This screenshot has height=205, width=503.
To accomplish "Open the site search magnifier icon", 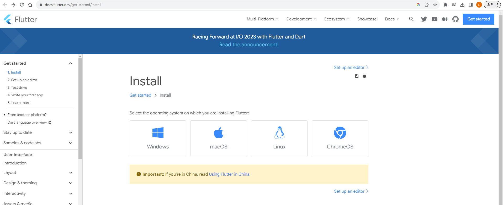I will (411, 19).
